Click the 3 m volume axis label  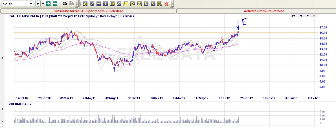pos(322,112)
